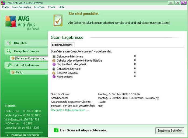Select the Ergebnisübersicht tab
This screenshot has width=188, height=138.
tap(62, 45)
